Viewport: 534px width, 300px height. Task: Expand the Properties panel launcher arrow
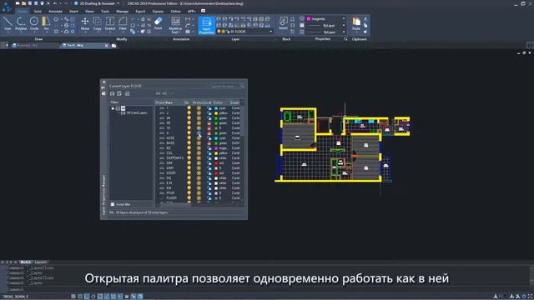coord(345,39)
